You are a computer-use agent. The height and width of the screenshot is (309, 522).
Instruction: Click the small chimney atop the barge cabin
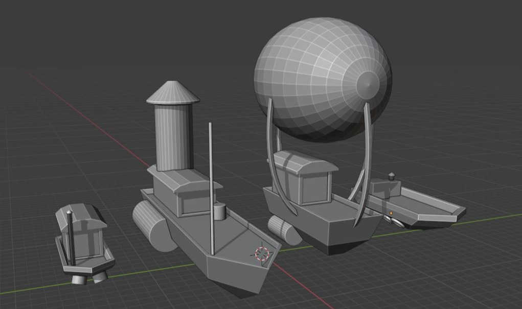392,177
